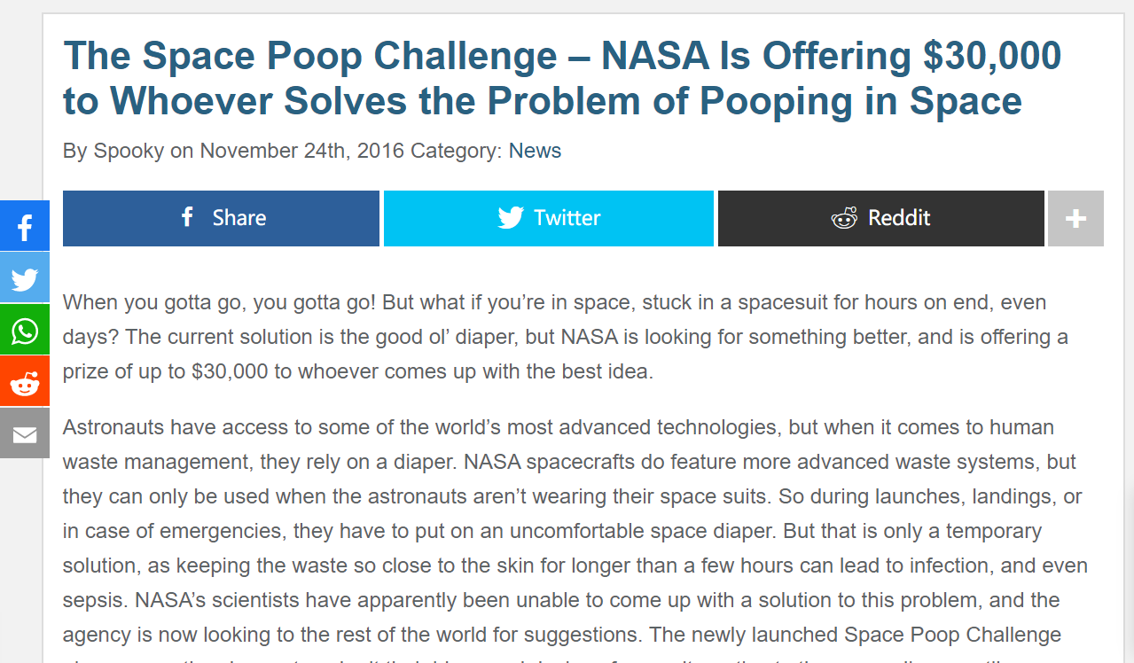Click the alien logo inside the dark Reddit button

(x=844, y=218)
